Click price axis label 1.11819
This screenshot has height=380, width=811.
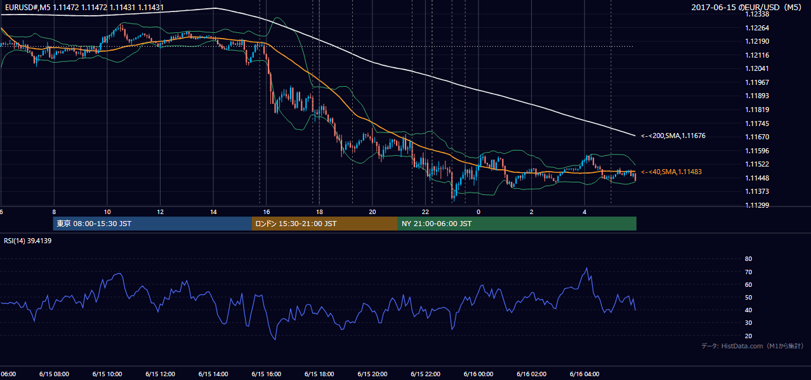[x=757, y=110]
